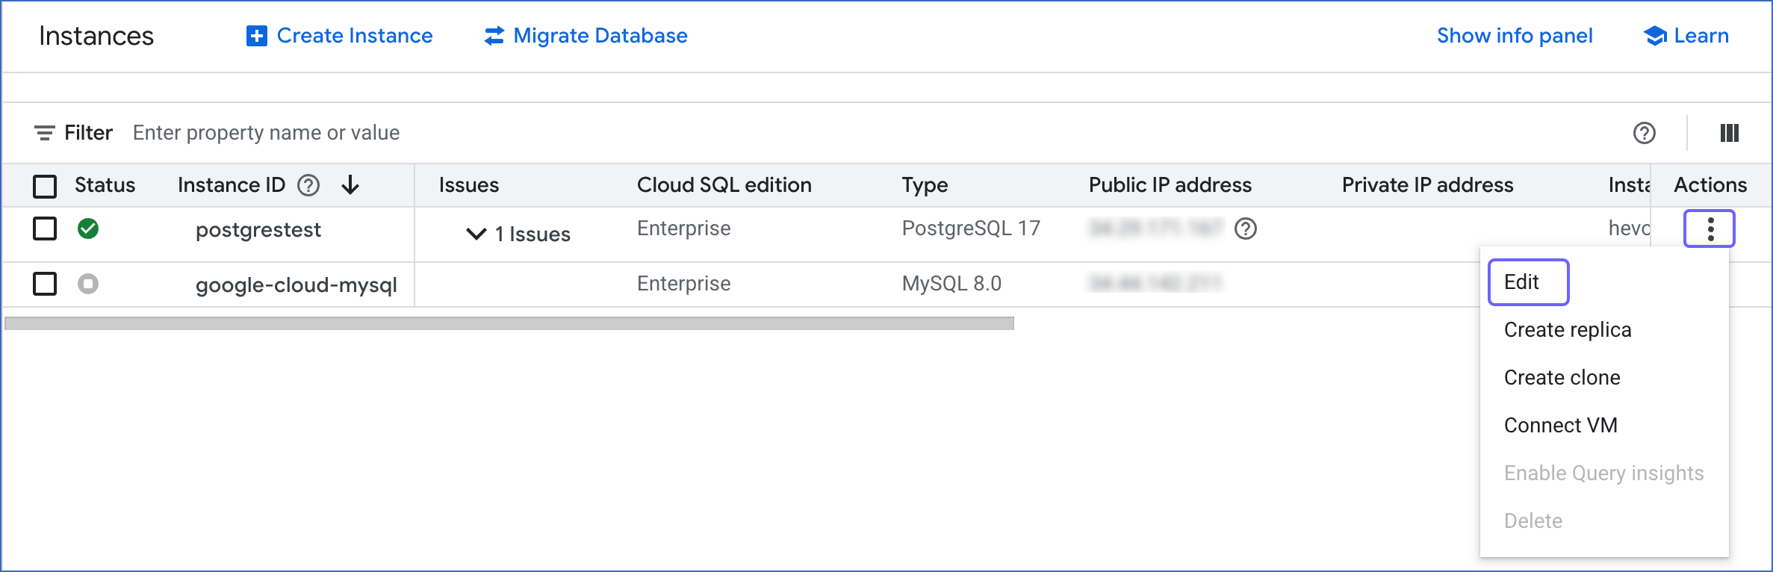Click the horizontal table scrollbar
1773x572 pixels.
(509, 323)
